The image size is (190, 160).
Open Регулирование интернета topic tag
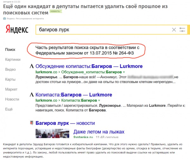(x=30, y=19)
